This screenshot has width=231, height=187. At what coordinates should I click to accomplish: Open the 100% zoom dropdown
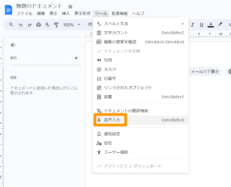point(72,25)
